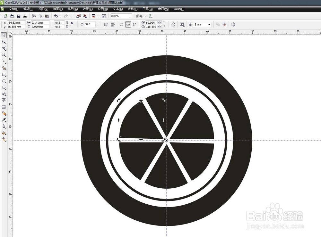
Task: Create a new document with New icon
Action: point(5,16)
